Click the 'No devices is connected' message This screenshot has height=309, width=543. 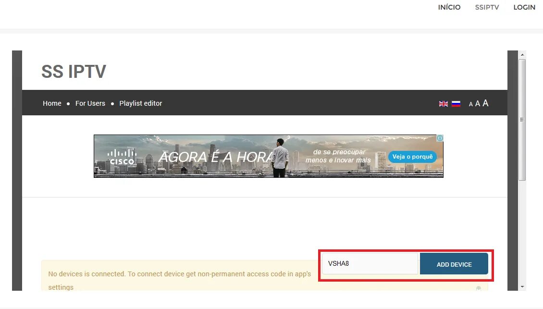(179, 280)
